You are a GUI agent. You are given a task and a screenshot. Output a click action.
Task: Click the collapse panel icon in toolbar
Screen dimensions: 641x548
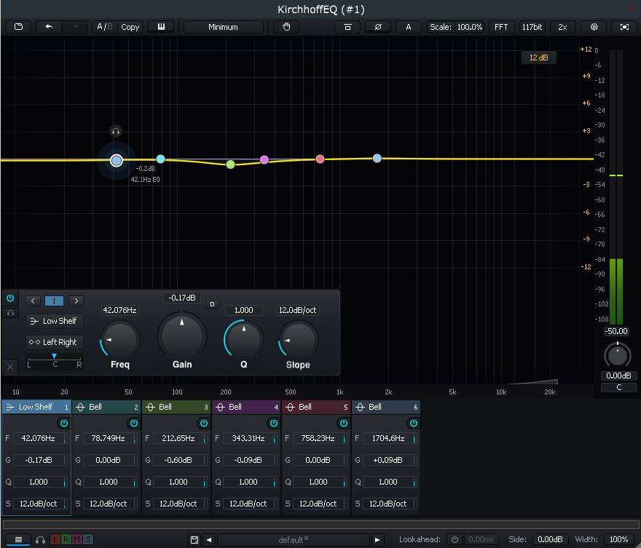pos(347,27)
